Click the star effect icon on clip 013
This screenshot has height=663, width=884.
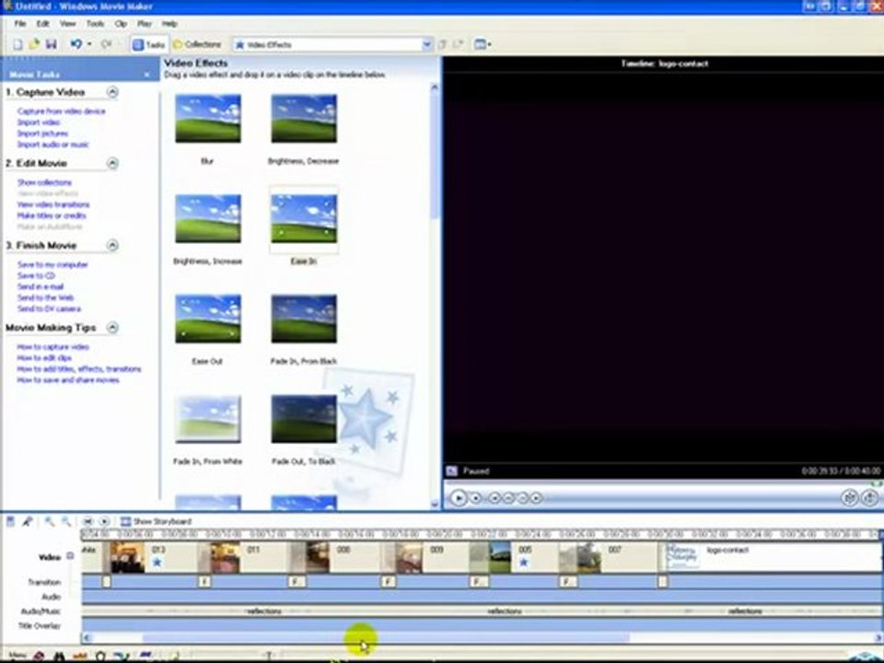157,562
